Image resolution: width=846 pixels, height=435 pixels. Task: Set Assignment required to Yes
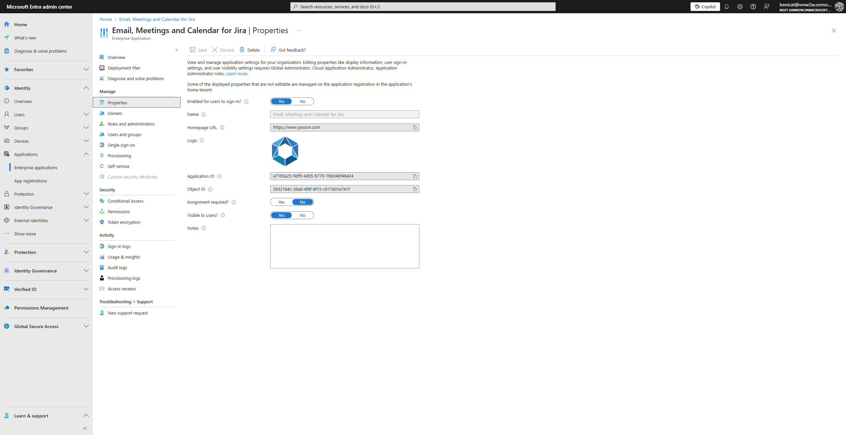[x=281, y=202]
